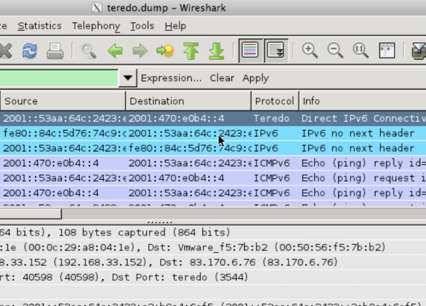Select the first 'IPv6 no next header' packet from fe80::
426x306 pixels.
(x=213, y=134)
